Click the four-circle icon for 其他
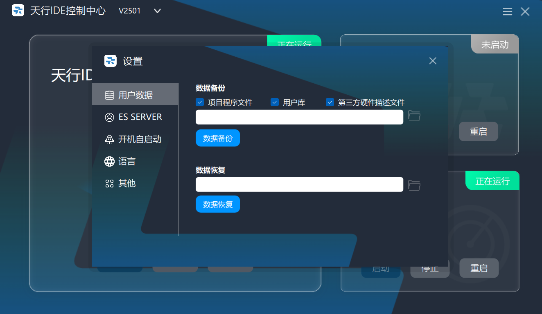Image resolution: width=542 pixels, height=314 pixels. (x=109, y=183)
